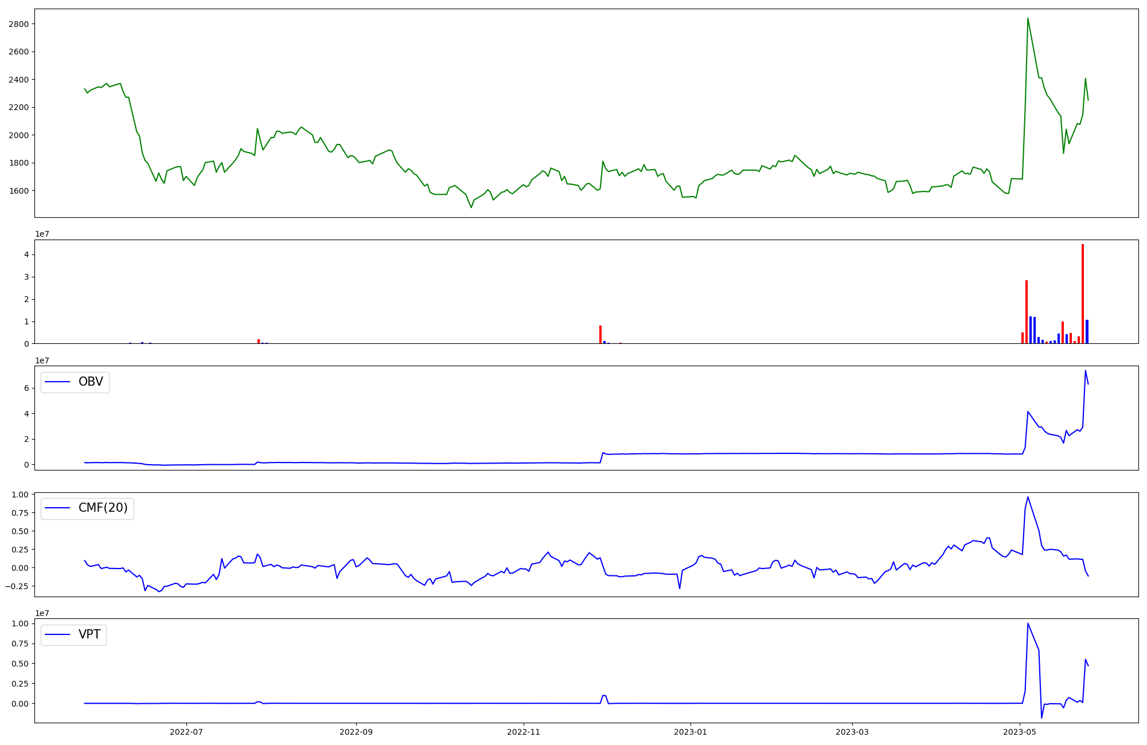Click the blue line swatch in OBV legend

[57, 382]
